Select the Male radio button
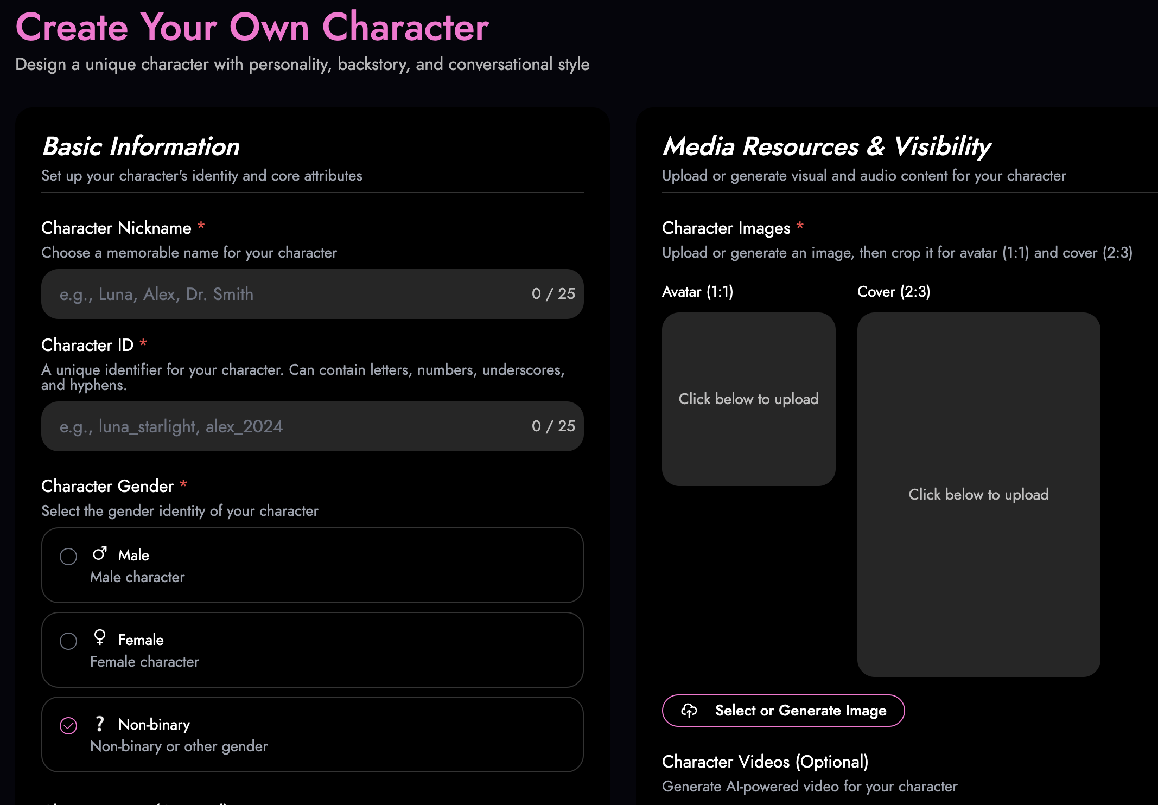Screen dimensions: 1158x805 (x=68, y=556)
